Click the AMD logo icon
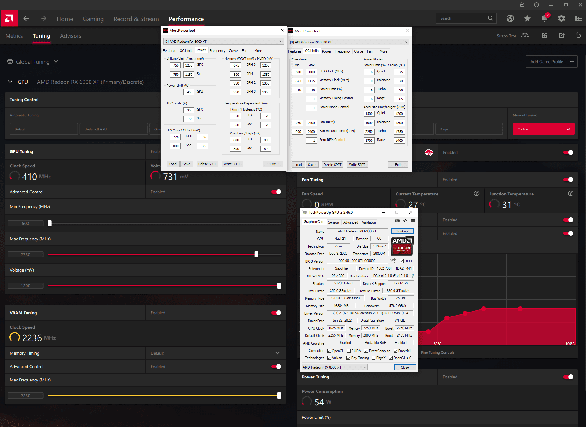This screenshot has height=427, width=586. tap(9, 18)
